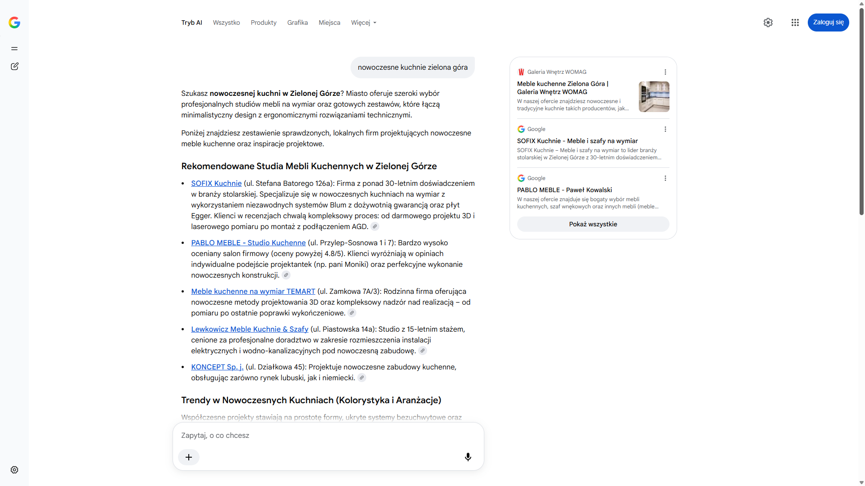Image resolution: width=865 pixels, height=486 pixels.
Task: Click Pokaż wszystkie sources button
Action: (x=593, y=224)
